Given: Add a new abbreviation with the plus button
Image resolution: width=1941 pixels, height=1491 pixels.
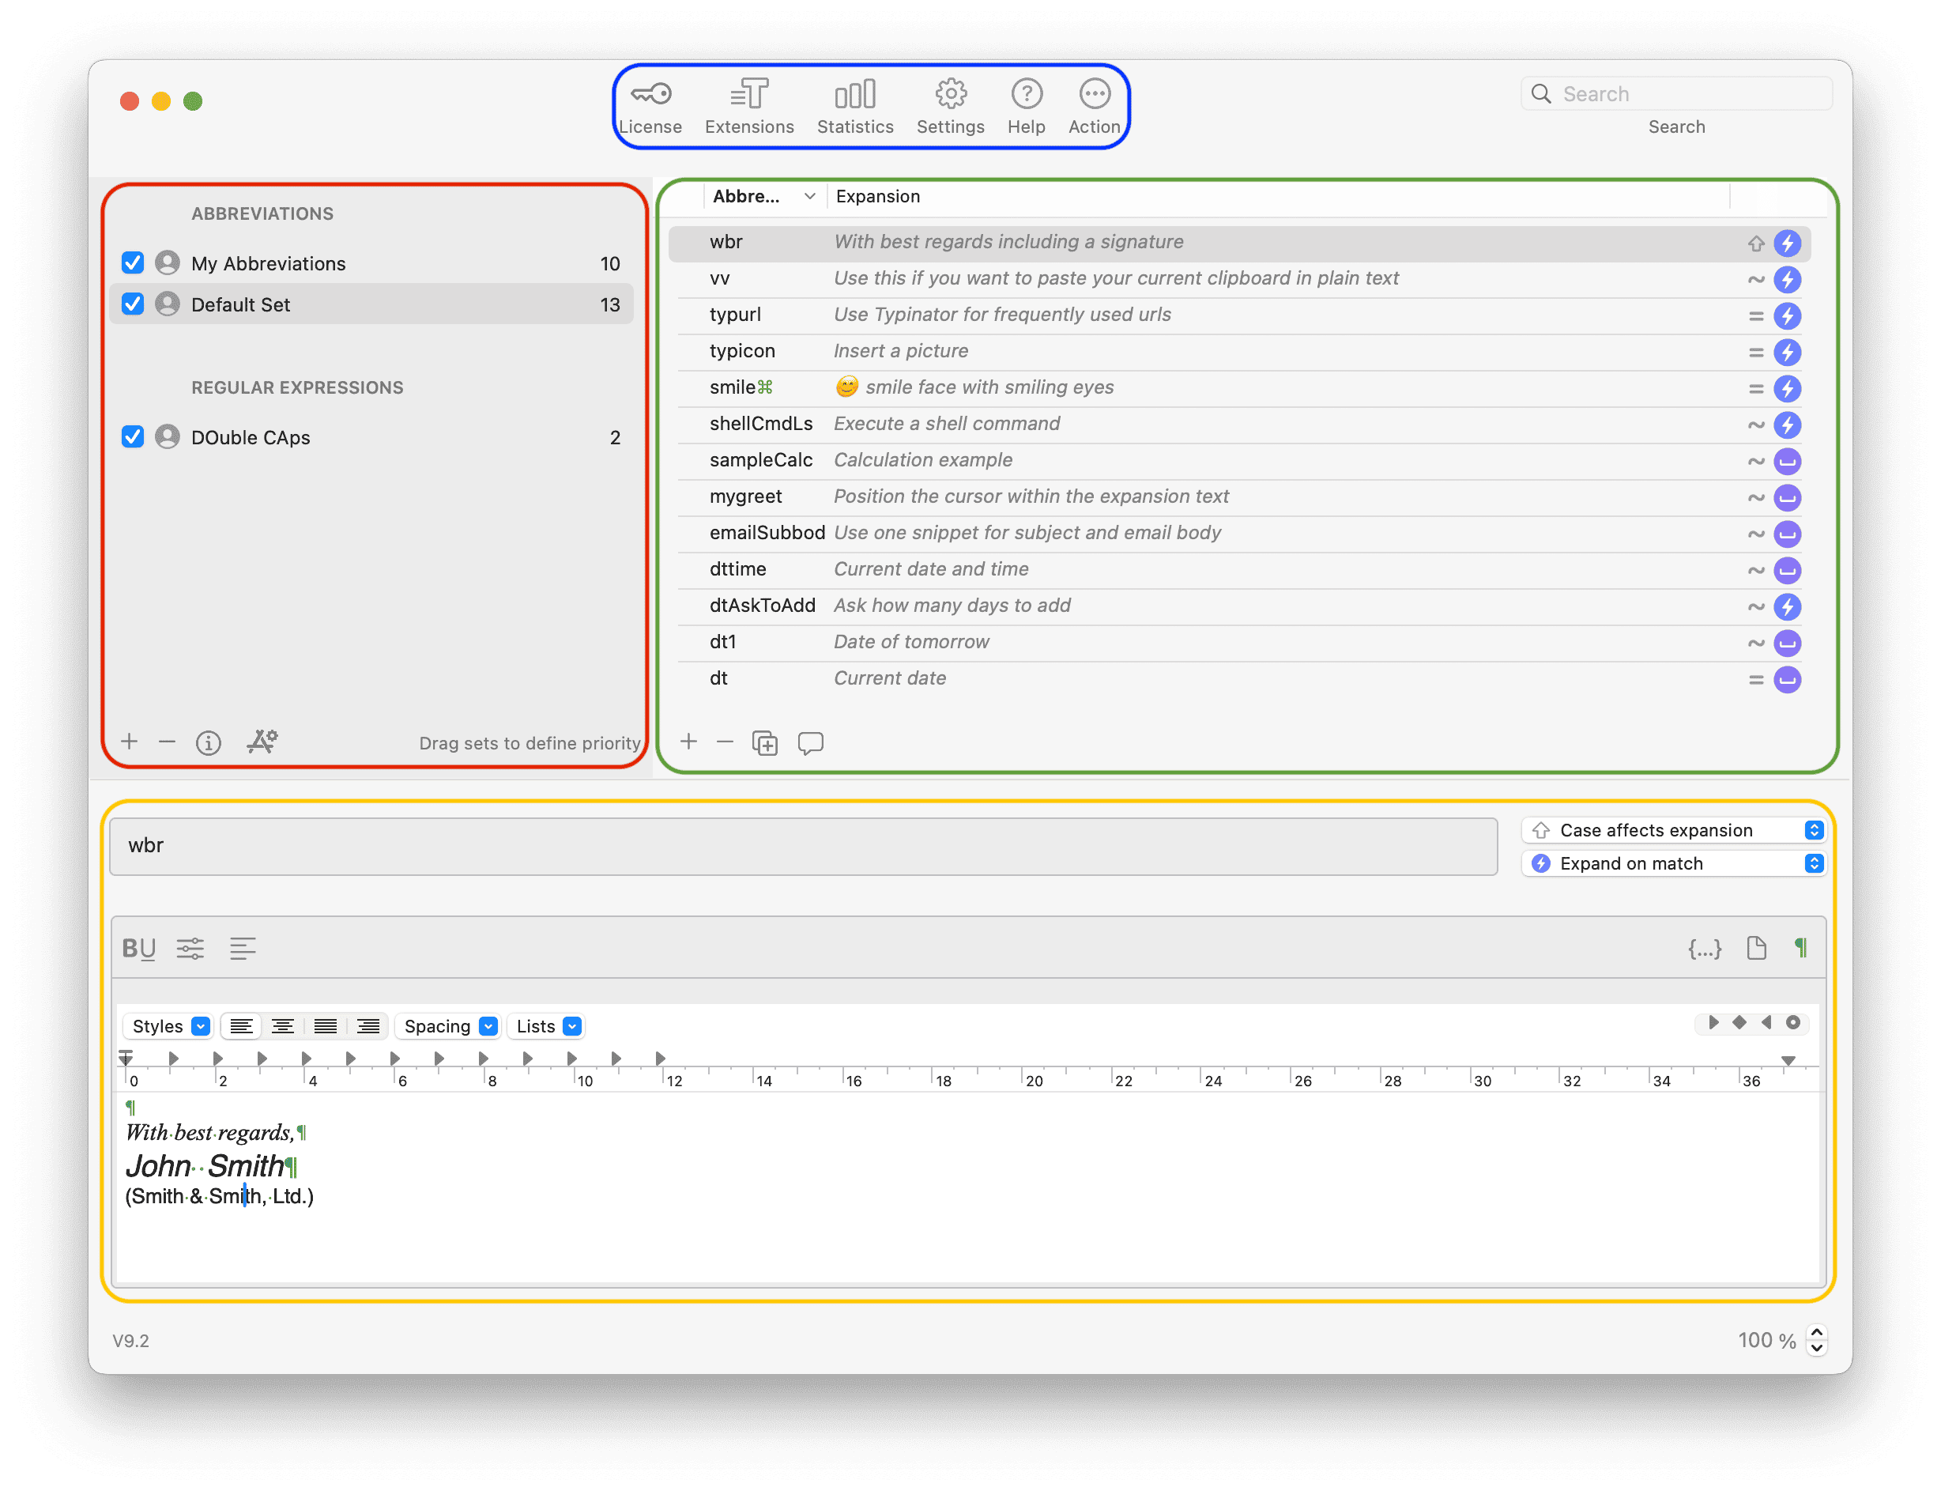Looking at the screenshot, I should tap(688, 742).
